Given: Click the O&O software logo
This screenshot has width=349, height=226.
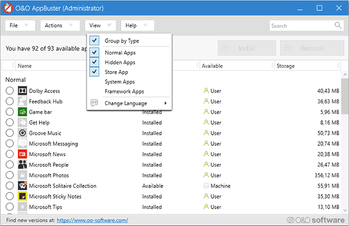Looking at the screenshot, I should pyautogui.click(x=315, y=220).
